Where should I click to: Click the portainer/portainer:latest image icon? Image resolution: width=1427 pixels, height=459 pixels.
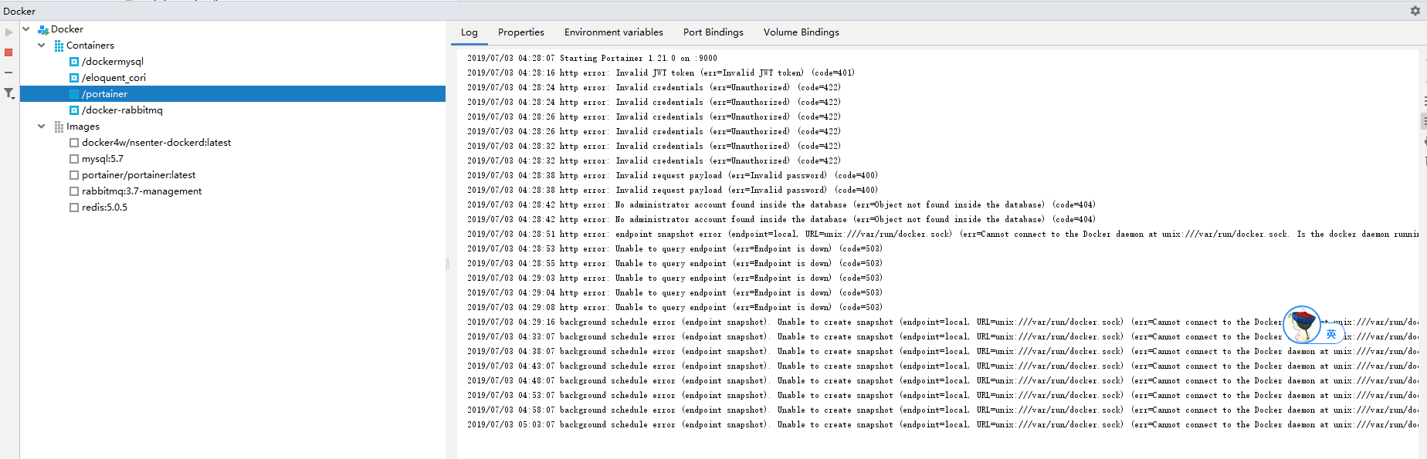pos(74,175)
